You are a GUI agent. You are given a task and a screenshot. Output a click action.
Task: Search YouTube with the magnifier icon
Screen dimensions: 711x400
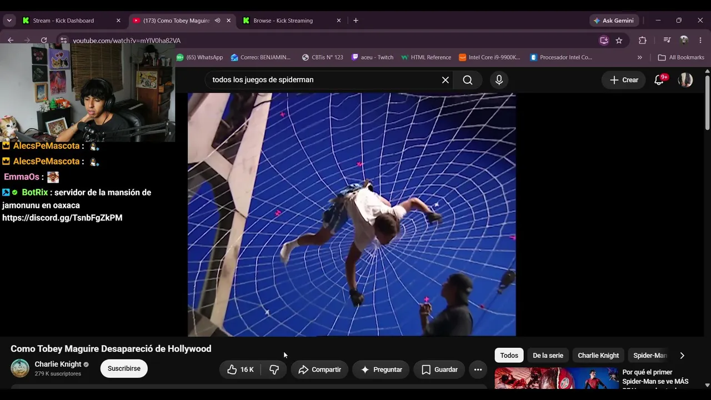[x=468, y=80]
